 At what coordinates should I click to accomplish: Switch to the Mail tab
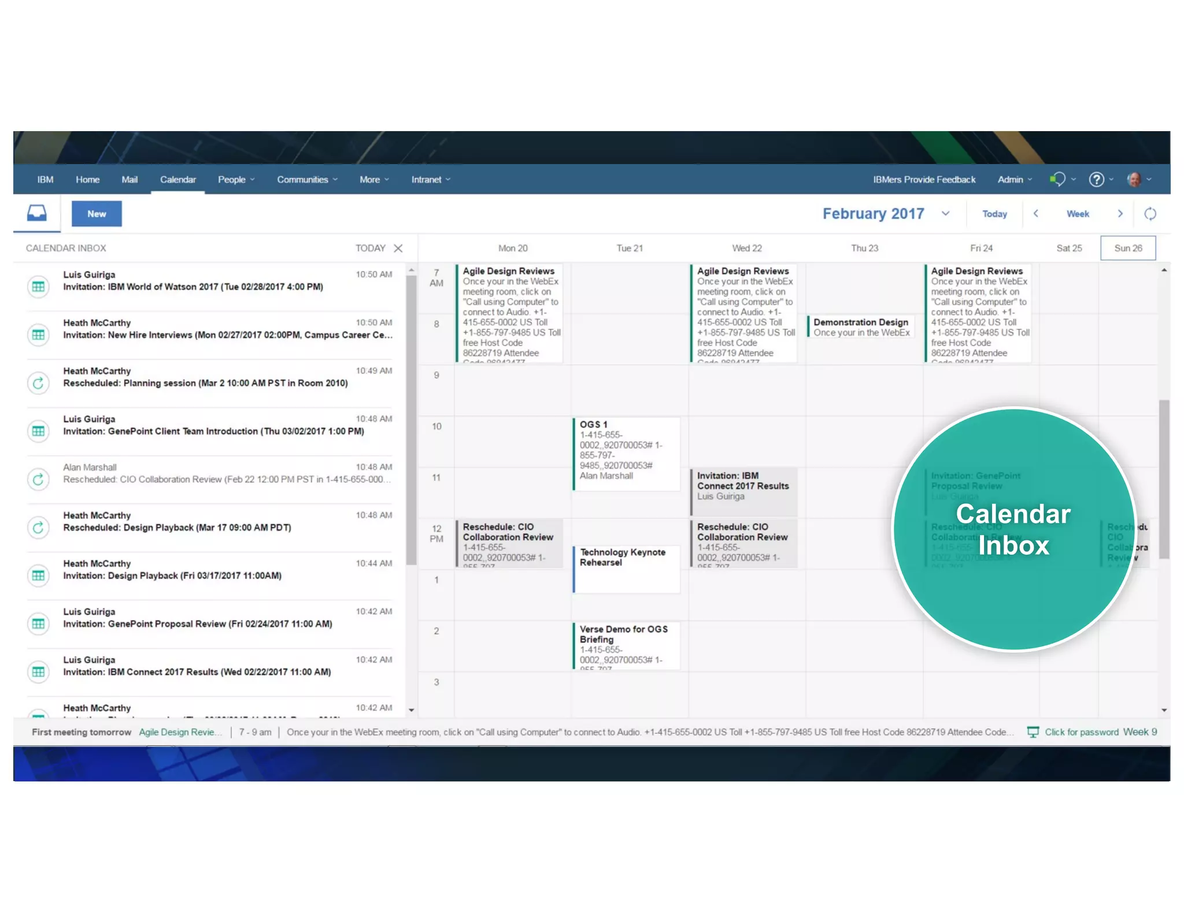click(129, 180)
